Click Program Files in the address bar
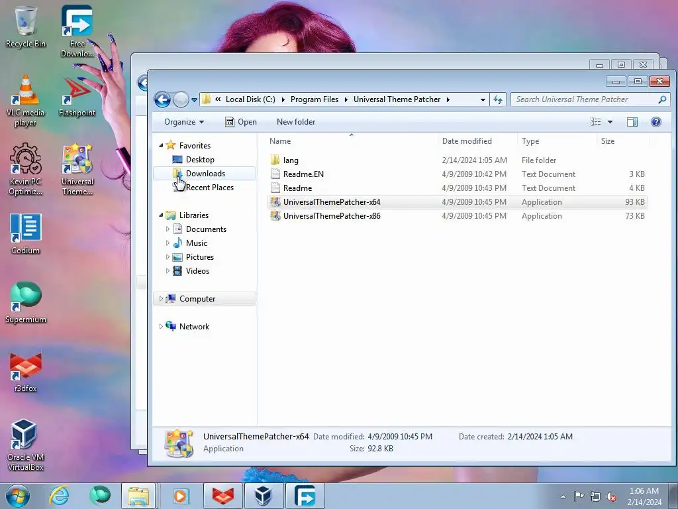 click(315, 99)
